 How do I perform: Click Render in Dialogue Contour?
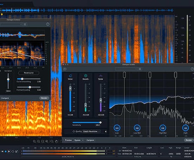pyautogui.click(x=44, y=98)
